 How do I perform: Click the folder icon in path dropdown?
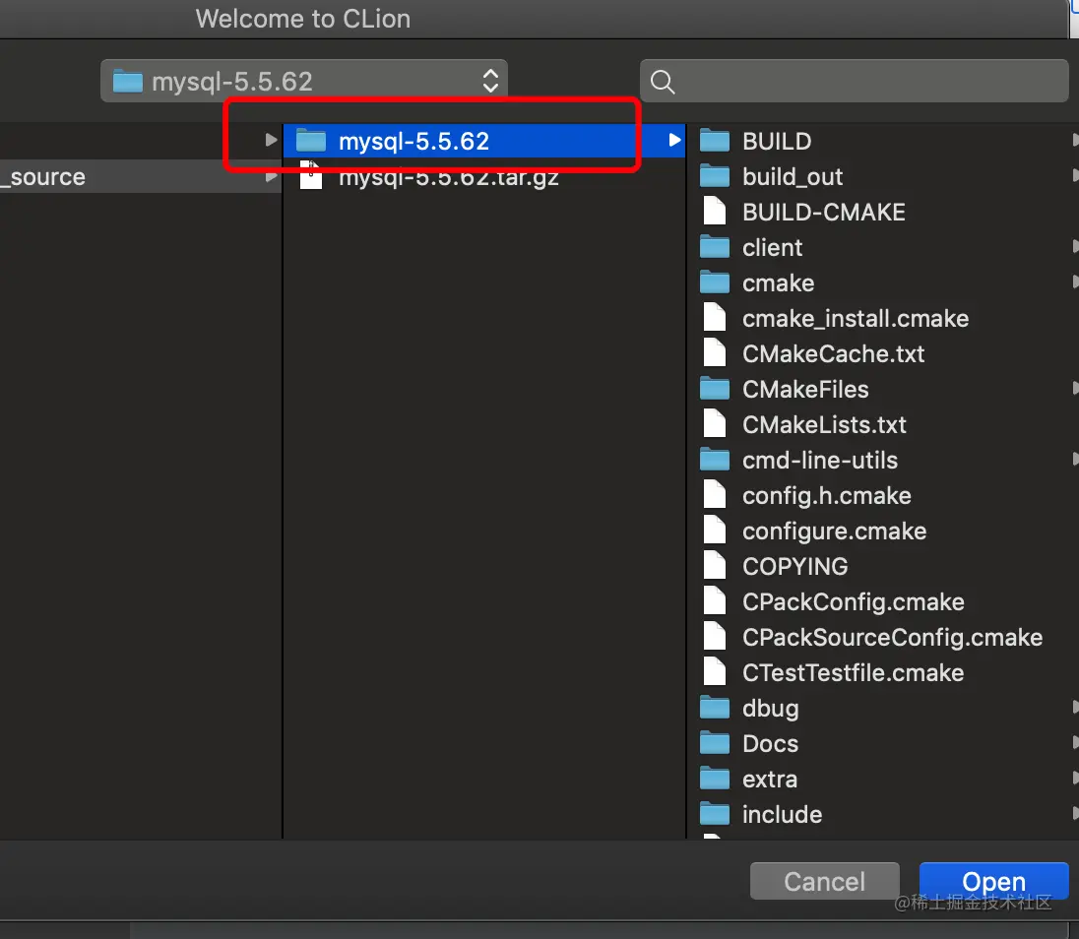pyautogui.click(x=127, y=81)
